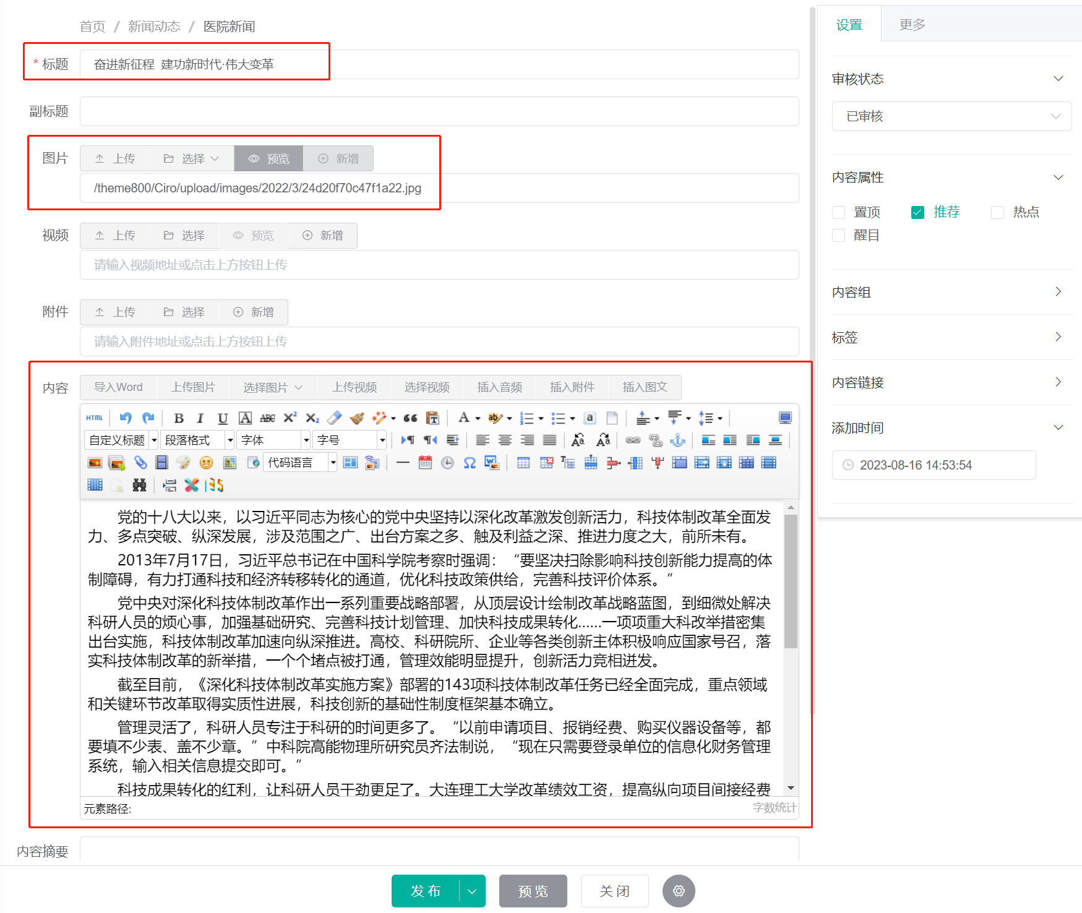Insert a horizontal line in content
Viewport: 1082px width, 913px height.
tap(403, 462)
